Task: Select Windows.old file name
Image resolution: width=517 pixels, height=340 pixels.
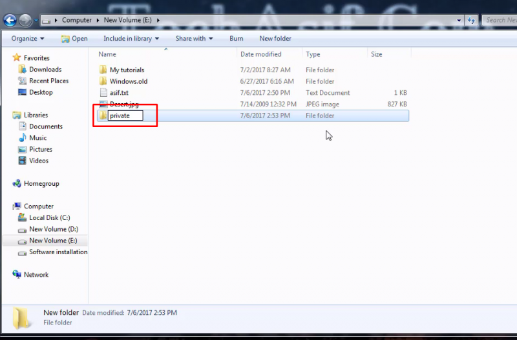Action: [129, 81]
